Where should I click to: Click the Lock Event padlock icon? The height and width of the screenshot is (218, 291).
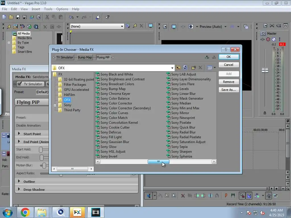(x=217, y=196)
